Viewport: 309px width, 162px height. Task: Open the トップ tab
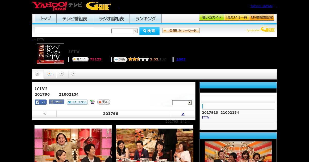[x=46, y=19]
